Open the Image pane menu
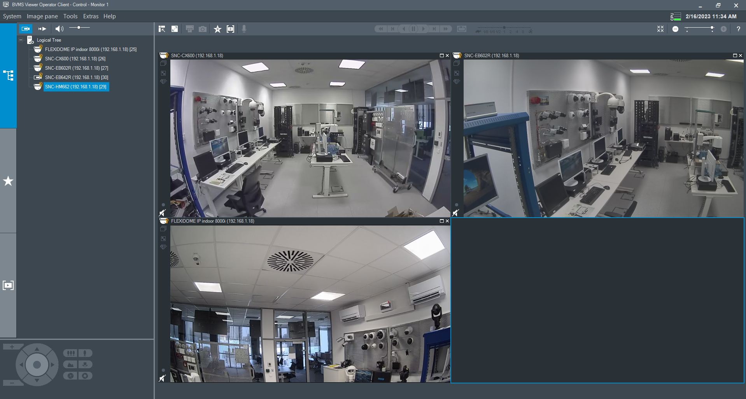Image resolution: width=746 pixels, height=399 pixels. [x=42, y=16]
